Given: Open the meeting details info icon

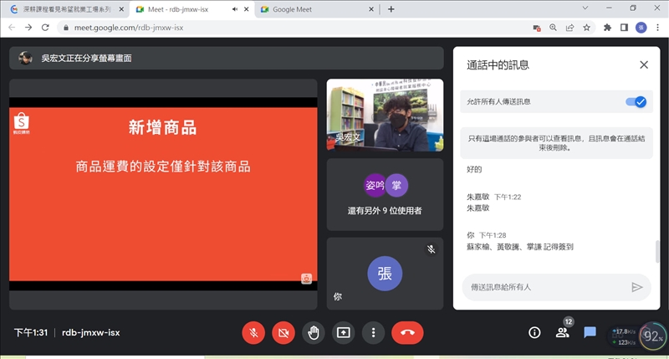Looking at the screenshot, I should coord(534,332).
